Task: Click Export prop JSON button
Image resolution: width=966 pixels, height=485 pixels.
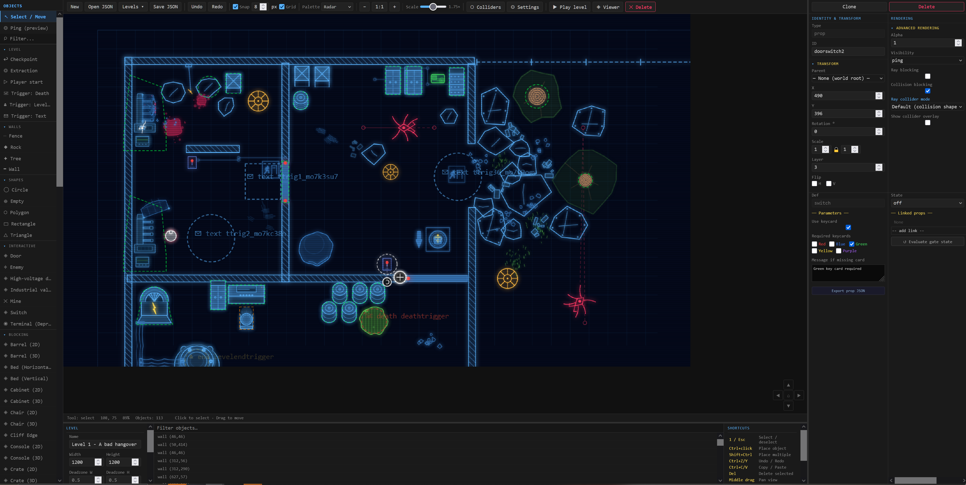Action: [848, 291]
